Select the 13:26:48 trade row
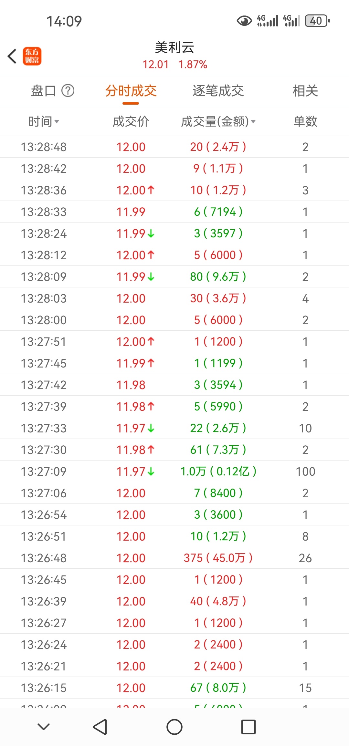 [x=174, y=558]
